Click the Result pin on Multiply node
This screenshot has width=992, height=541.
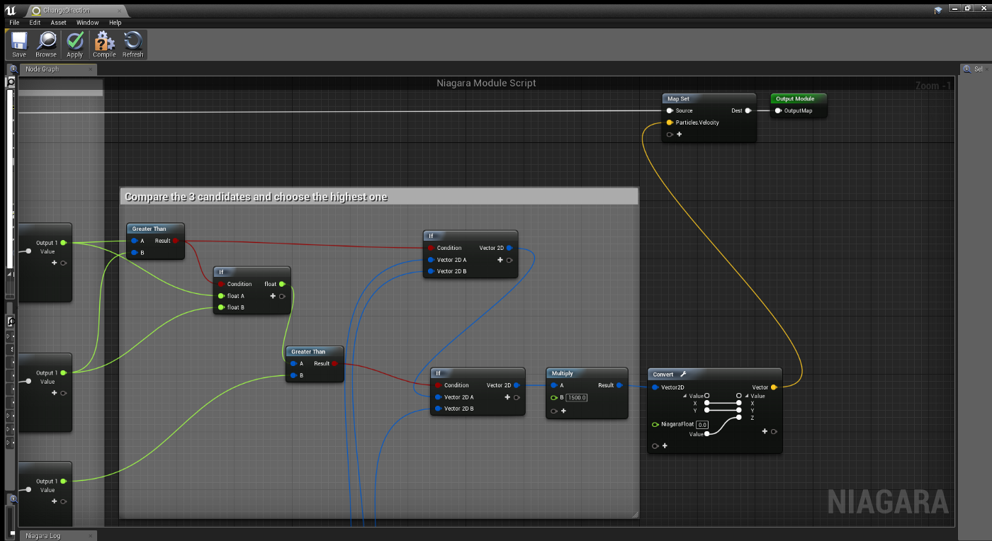619,385
